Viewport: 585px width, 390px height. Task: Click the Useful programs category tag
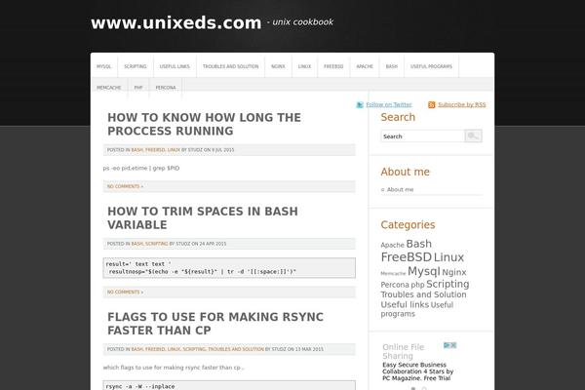coord(417,309)
